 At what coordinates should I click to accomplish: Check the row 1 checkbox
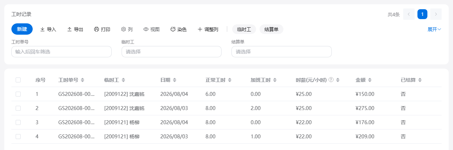(x=18, y=94)
